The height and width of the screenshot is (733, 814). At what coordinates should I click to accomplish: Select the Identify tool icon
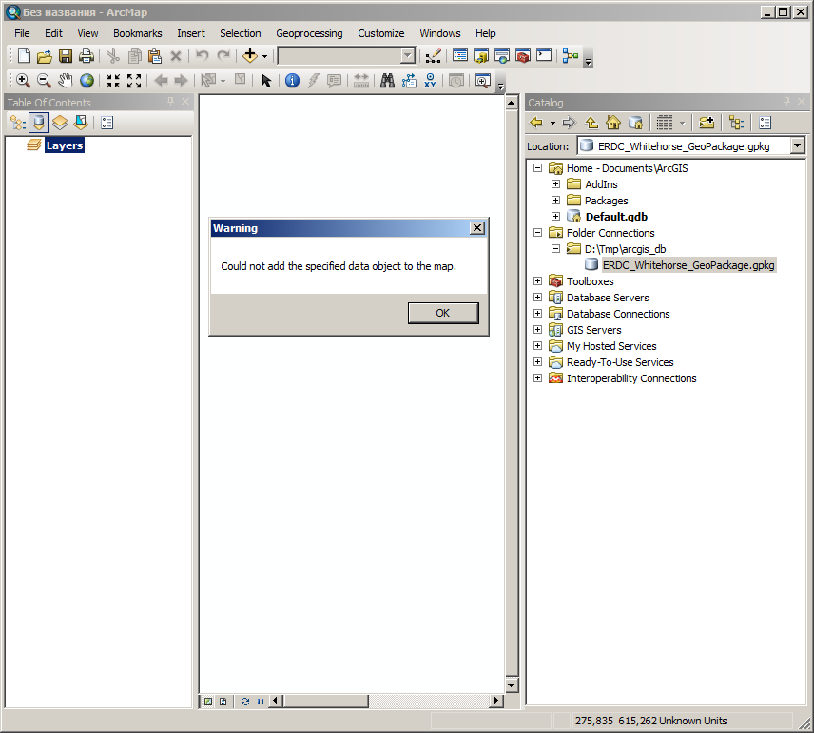[x=292, y=81]
